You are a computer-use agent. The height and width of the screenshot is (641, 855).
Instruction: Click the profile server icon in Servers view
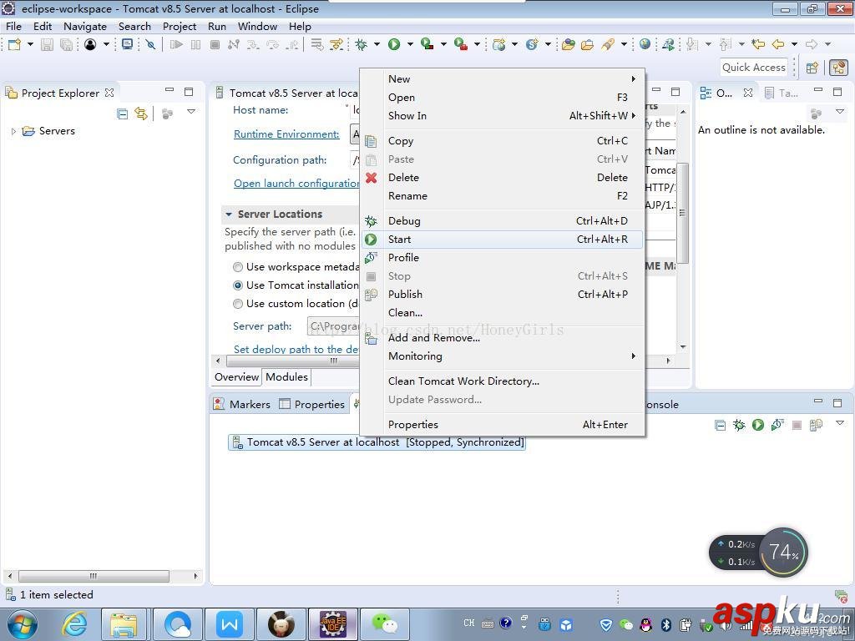(777, 425)
